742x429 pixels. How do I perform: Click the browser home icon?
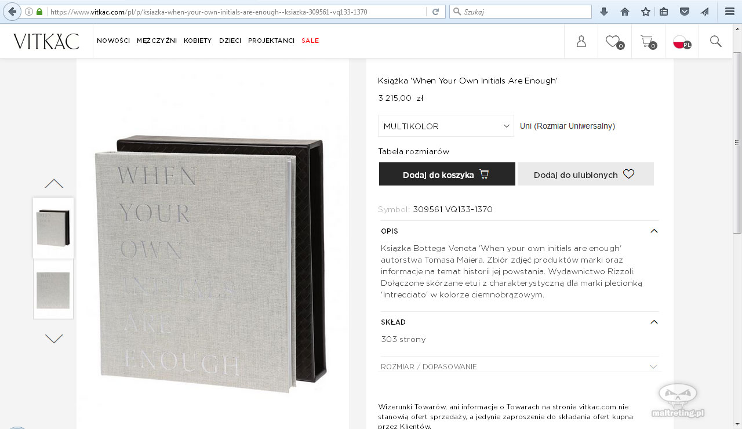(x=625, y=12)
